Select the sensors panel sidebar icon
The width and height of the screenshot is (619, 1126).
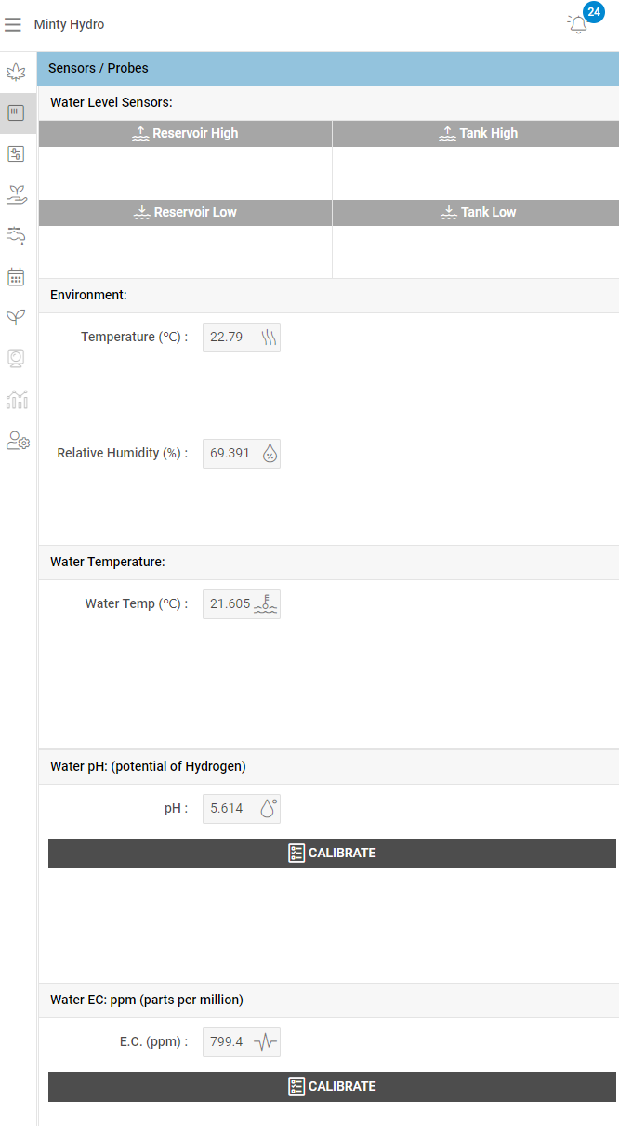tap(16, 113)
